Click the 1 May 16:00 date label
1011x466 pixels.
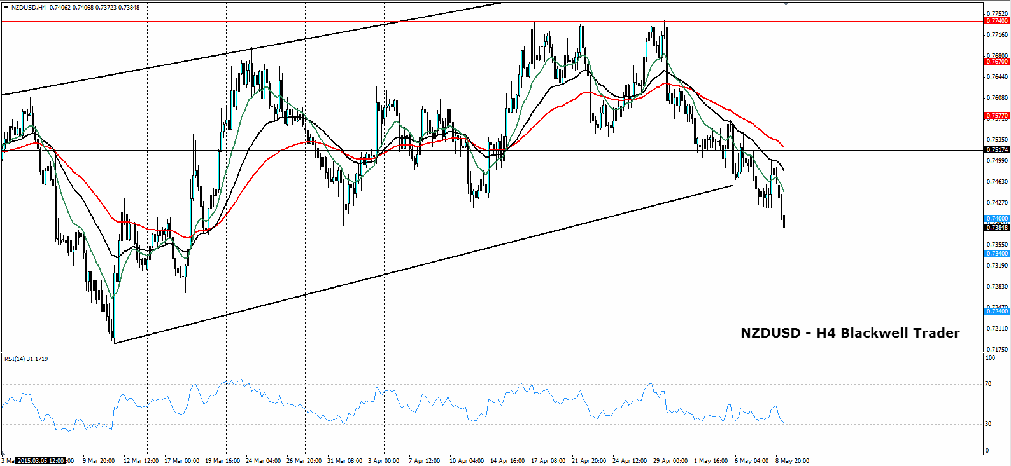point(711,461)
